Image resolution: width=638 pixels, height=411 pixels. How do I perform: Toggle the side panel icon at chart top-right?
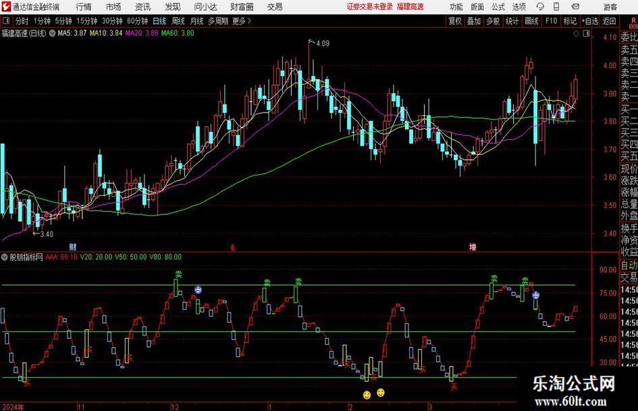pyautogui.click(x=586, y=34)
